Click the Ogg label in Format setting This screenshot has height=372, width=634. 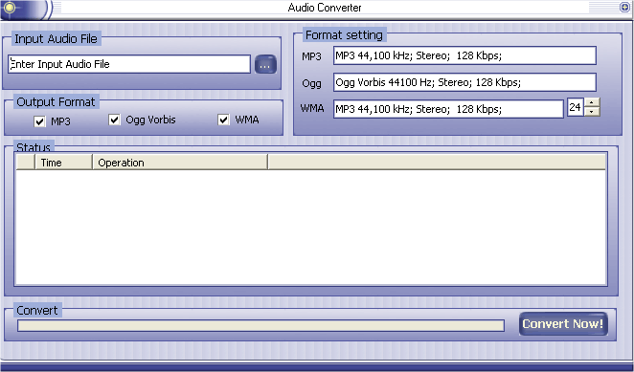(312, 84)
